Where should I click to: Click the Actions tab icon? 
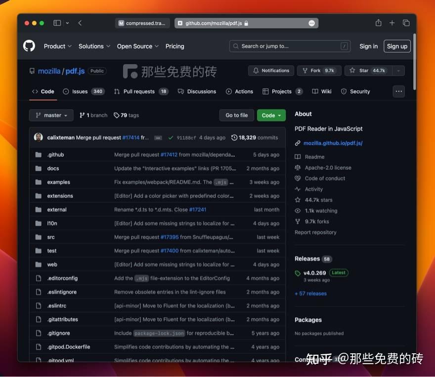tap(229, 91)
